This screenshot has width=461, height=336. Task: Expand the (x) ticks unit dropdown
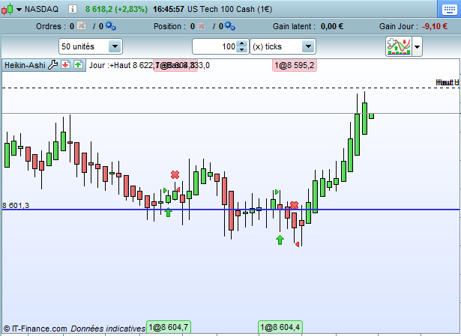[308, 46]
